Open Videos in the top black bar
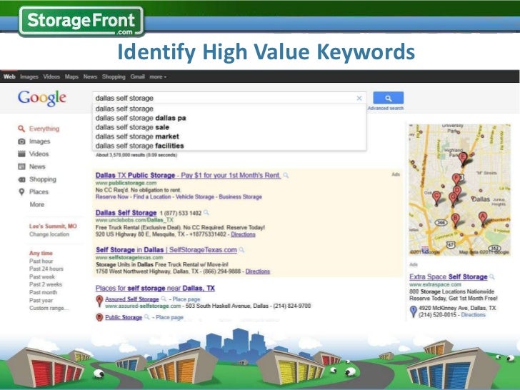 (x=51, y=76)
